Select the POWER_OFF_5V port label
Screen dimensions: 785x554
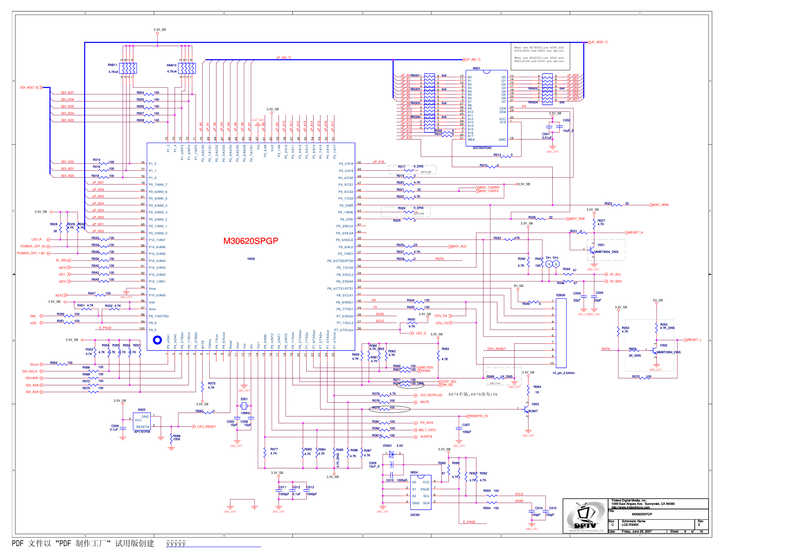(x=33, y=246)
